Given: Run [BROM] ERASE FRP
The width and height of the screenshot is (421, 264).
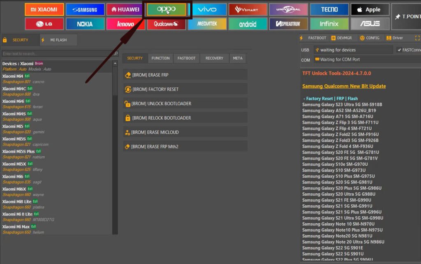Looking at the screenshot, I should [185, 75].
